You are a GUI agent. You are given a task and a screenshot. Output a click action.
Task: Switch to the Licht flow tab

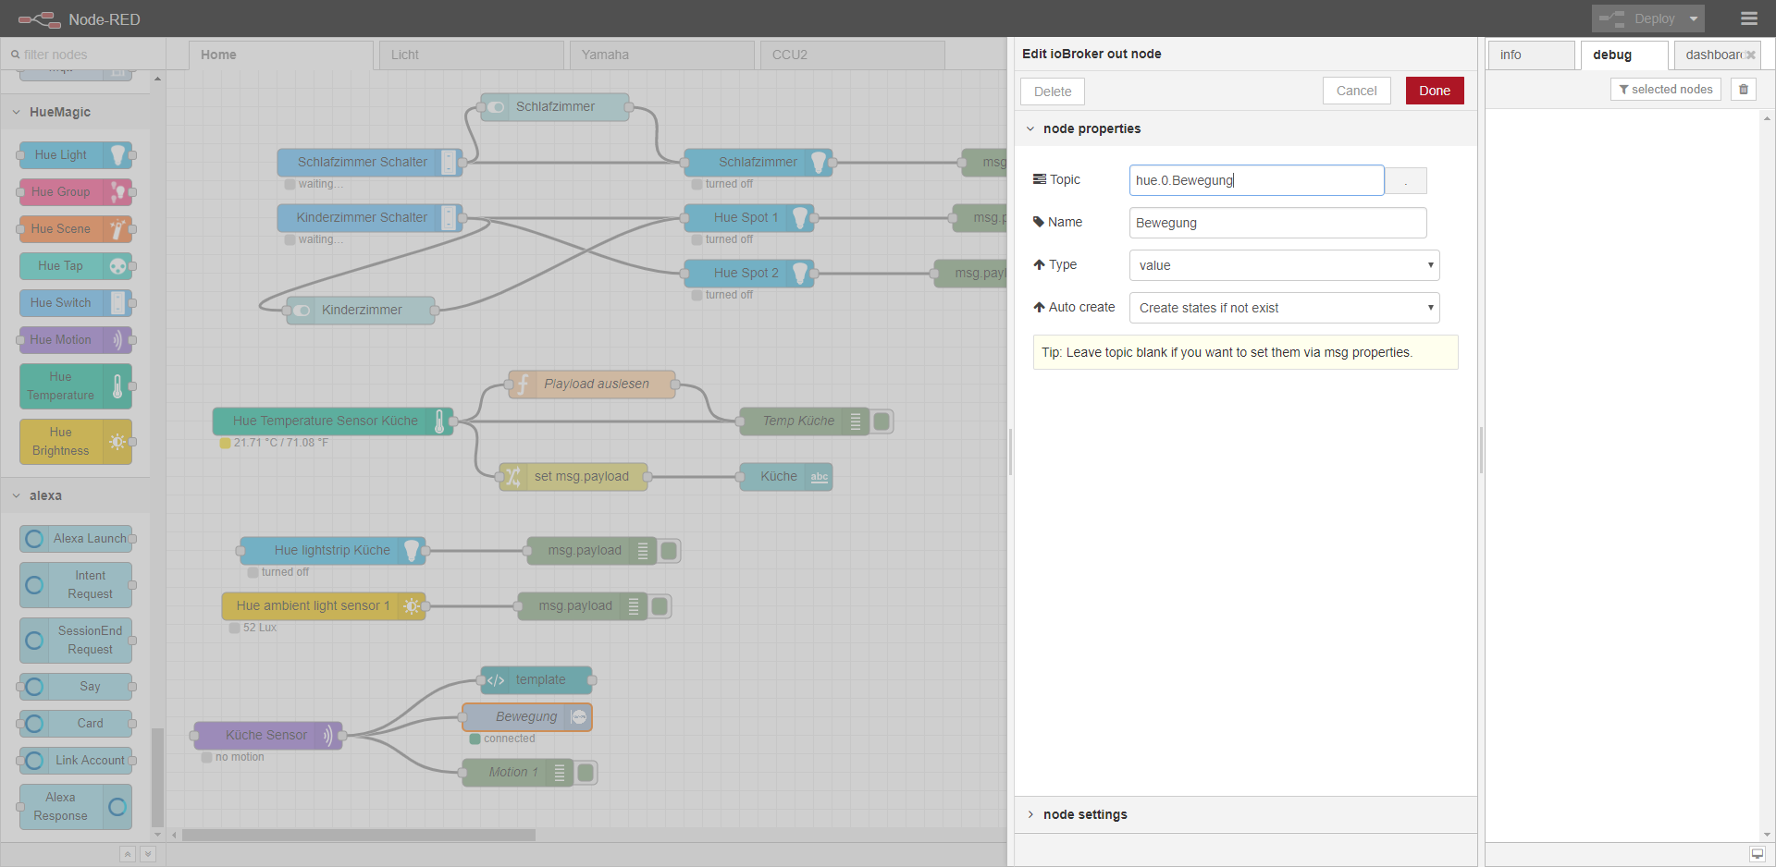(472, 55)
